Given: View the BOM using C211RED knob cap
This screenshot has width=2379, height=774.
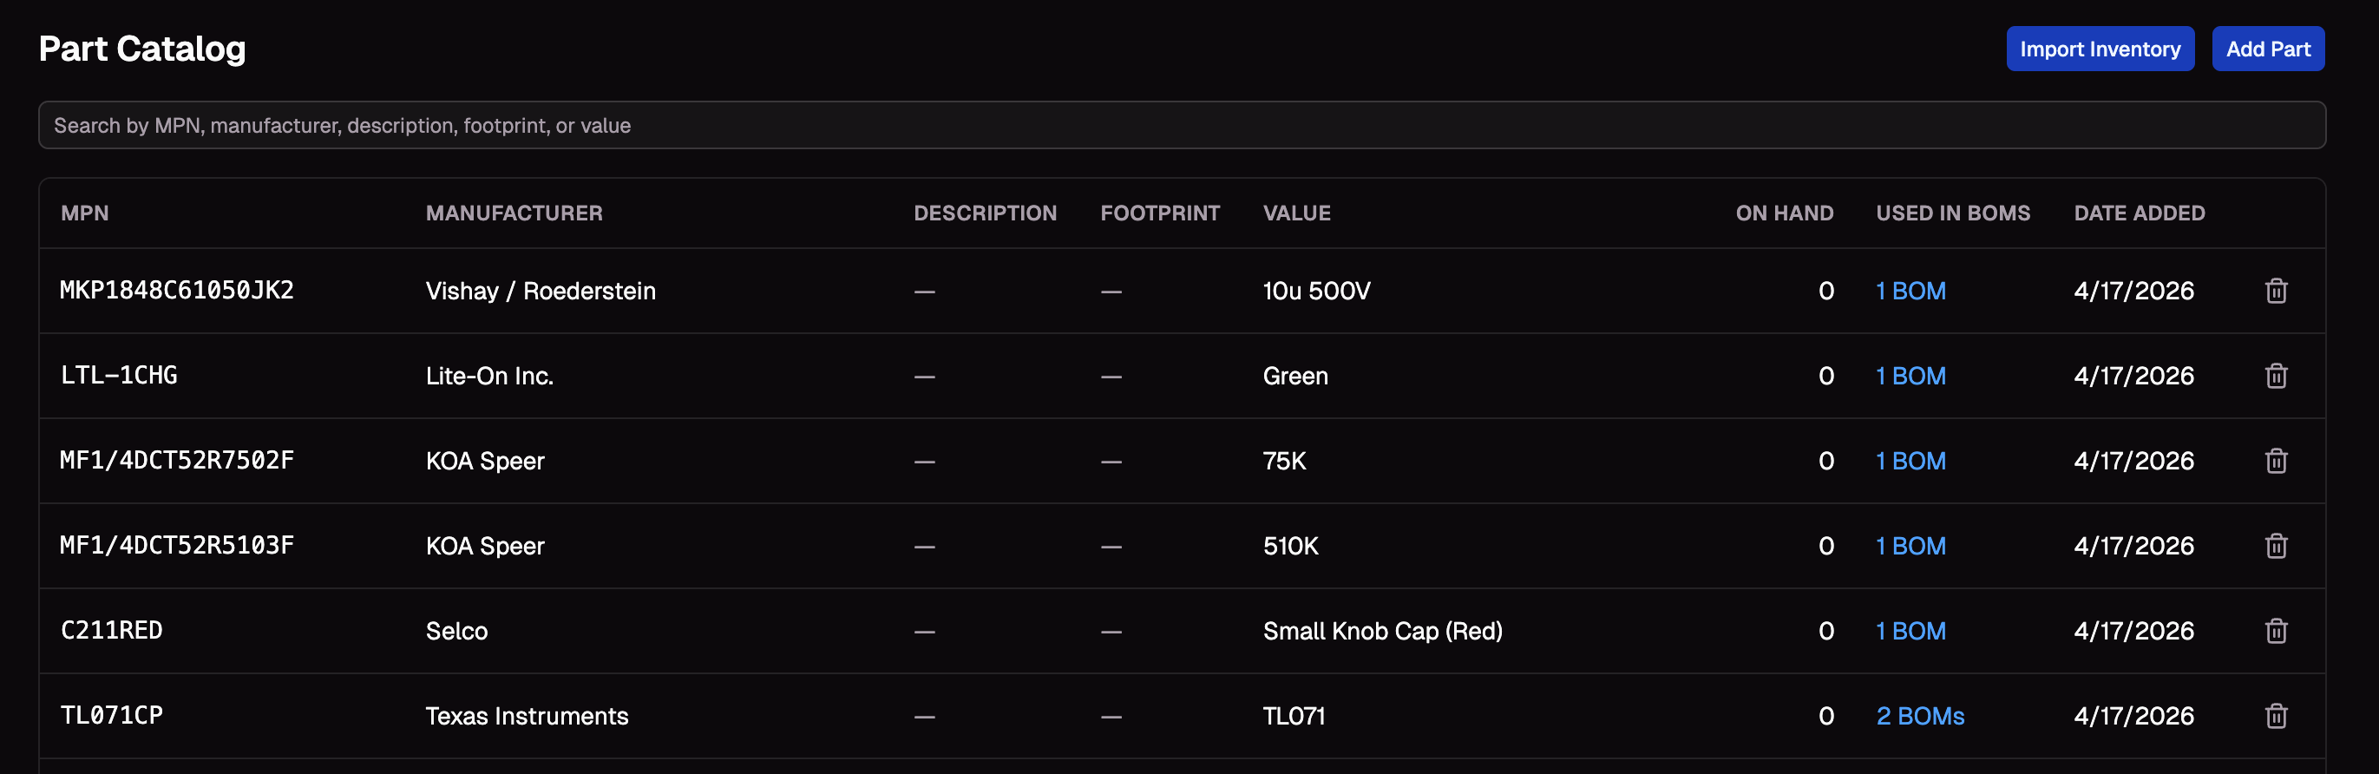Looking at the screenshot, I should (1910, 630).
